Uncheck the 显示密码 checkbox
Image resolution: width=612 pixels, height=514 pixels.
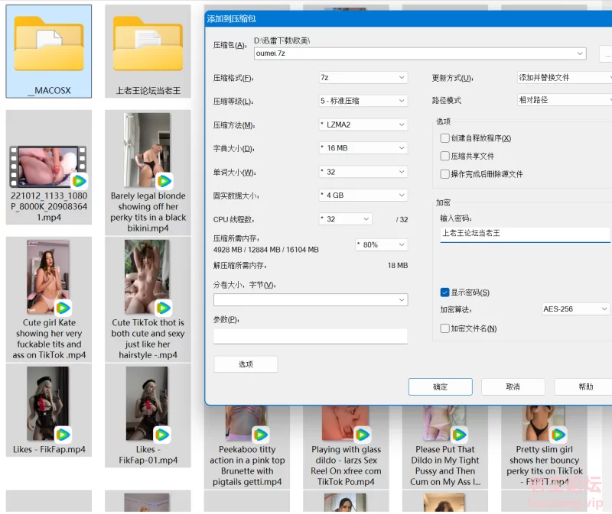tap(445, 293)
